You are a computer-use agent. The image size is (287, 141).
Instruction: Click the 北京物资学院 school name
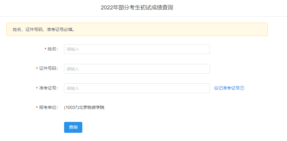[91, 107]
